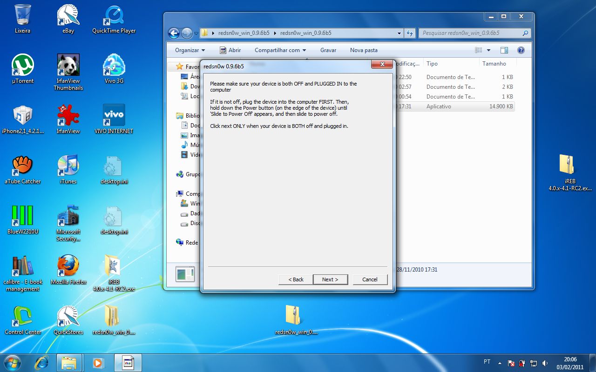596x372 pixels.
Task: Click the volume speaker tray icon
Action: pos(545,363)
